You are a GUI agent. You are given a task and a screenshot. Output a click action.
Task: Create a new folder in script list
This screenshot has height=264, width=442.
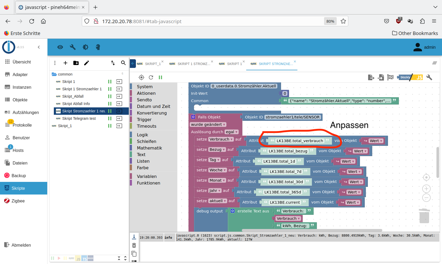pos(76,63)
